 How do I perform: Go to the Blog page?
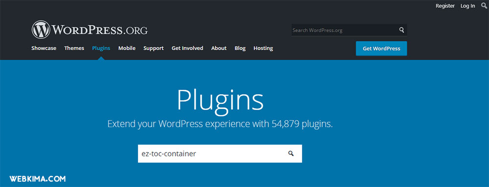pyautogui.click(x=240, y=48)
